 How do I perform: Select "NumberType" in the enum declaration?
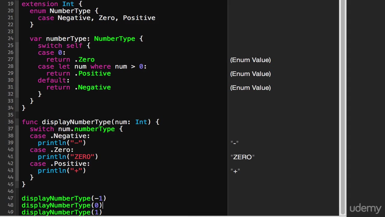pos(70,11)
